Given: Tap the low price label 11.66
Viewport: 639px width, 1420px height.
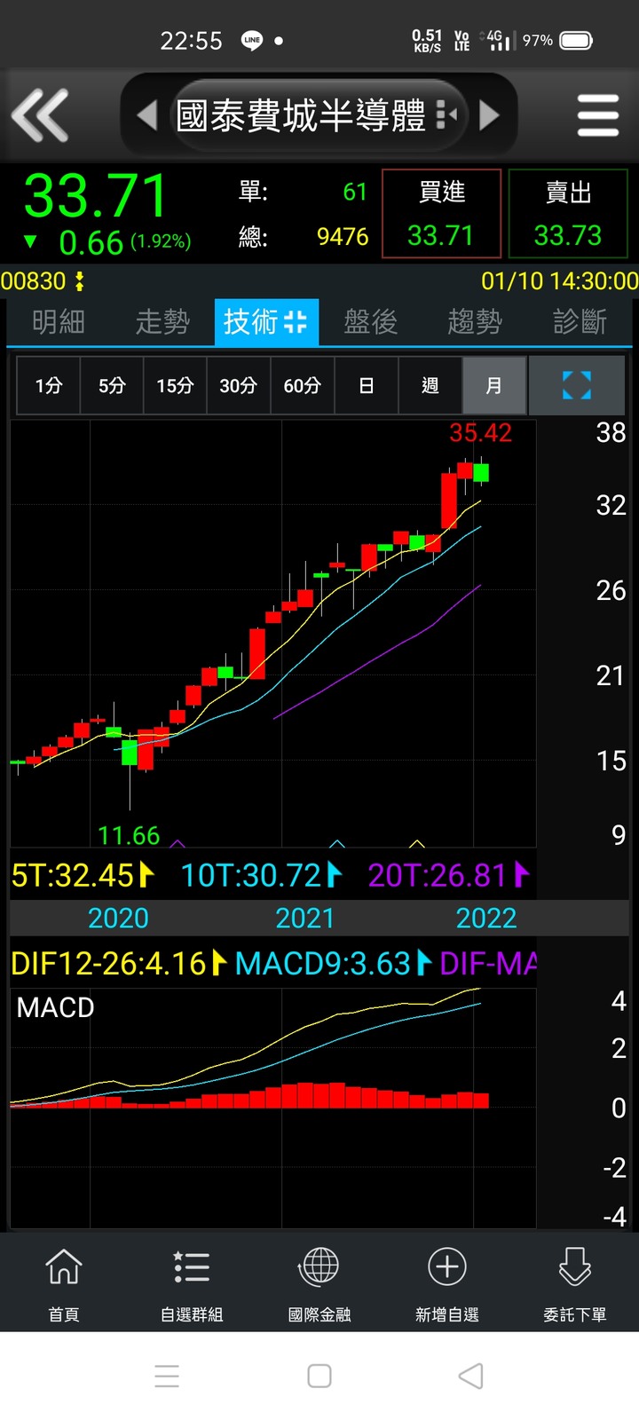Looking at the screenshot, I should tap(129, 835).
